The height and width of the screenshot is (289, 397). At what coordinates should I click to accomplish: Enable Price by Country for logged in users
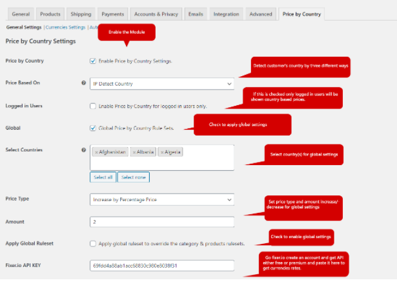[x=93, y=106]
